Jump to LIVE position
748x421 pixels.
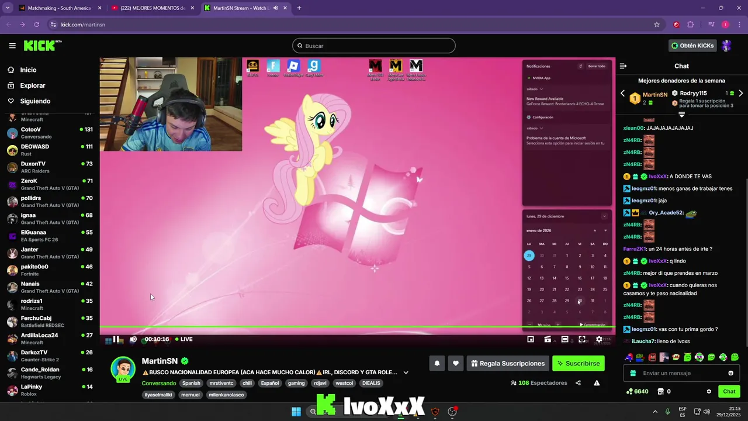pyautogui.click(x=183, y=339)
